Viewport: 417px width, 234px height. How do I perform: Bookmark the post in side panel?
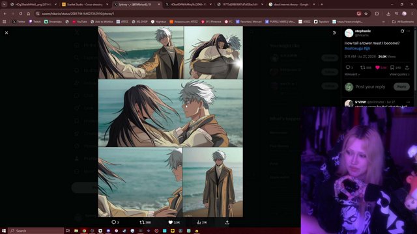[x=392, y=68]
